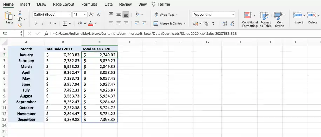The height and width of the screenshot is (137, 321).
Task: Click the Delete cells icon
Action: point(312,15)
